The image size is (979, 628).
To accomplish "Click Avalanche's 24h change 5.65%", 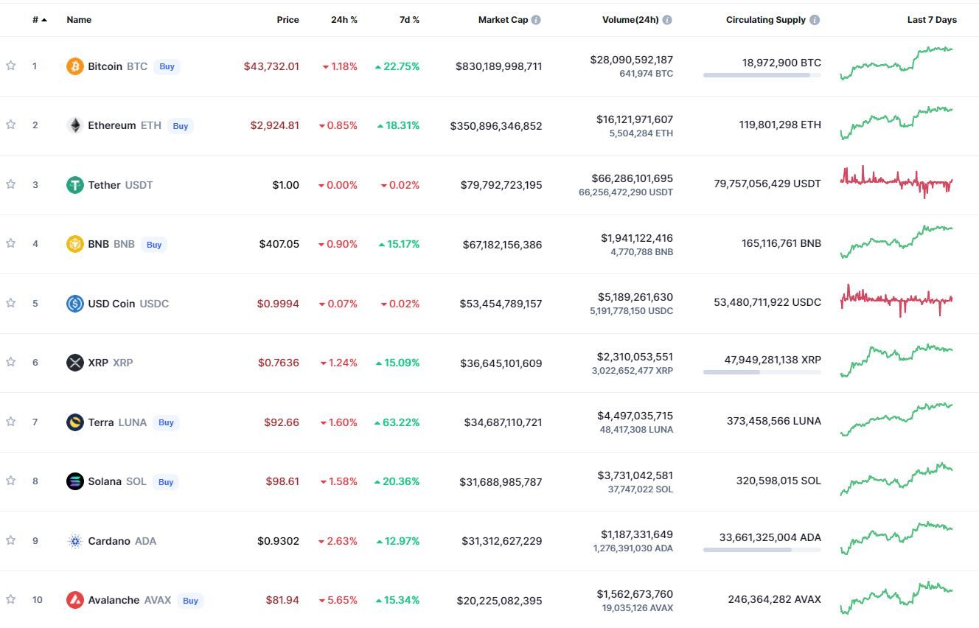I will pyautogui.click(x=338, y=601).
